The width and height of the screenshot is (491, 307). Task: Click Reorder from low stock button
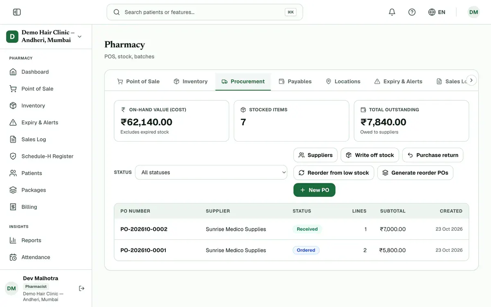pos(334,173)
